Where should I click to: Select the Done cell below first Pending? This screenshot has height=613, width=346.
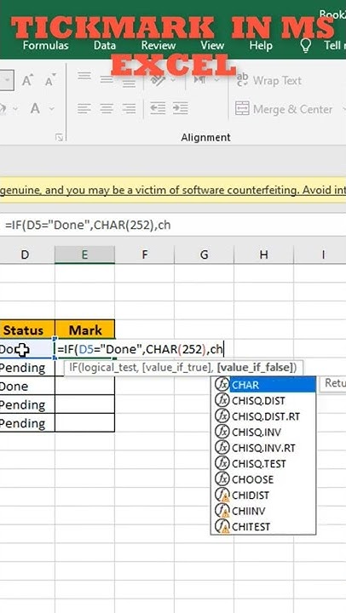pos(27,387)
